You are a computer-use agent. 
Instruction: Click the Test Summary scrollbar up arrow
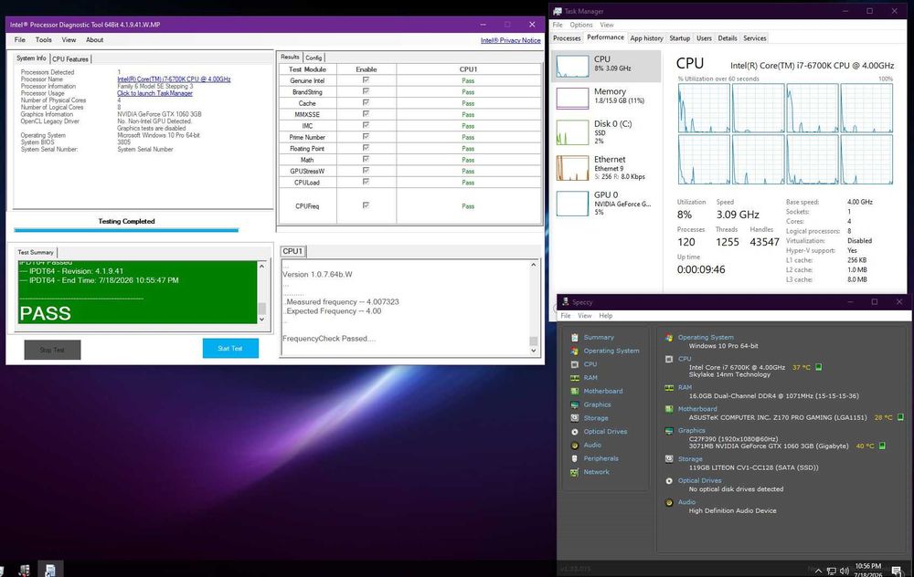(261, 266)
